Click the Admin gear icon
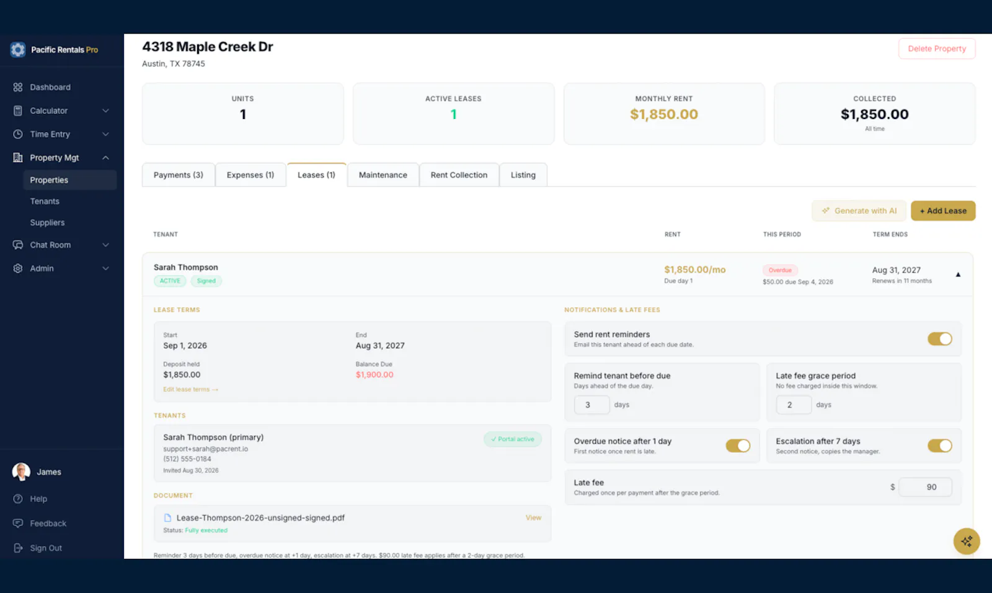This screenshot has height=593, width=992. [18, 268]
